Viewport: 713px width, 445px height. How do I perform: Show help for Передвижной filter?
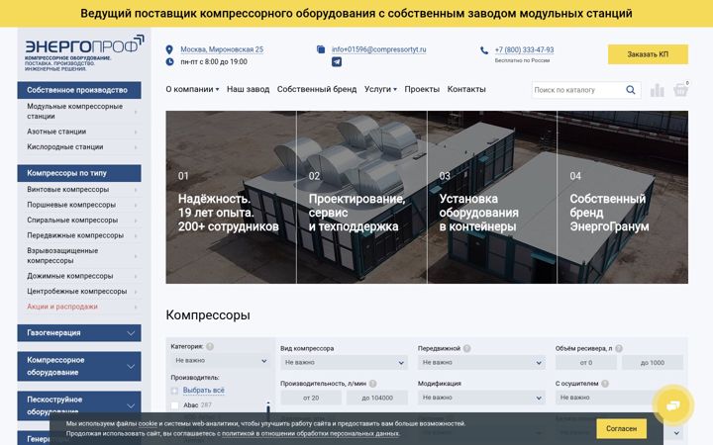pyautogui.click(x=467, y=348)
